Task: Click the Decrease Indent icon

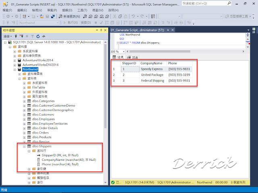Action: (x=176, y=23)
